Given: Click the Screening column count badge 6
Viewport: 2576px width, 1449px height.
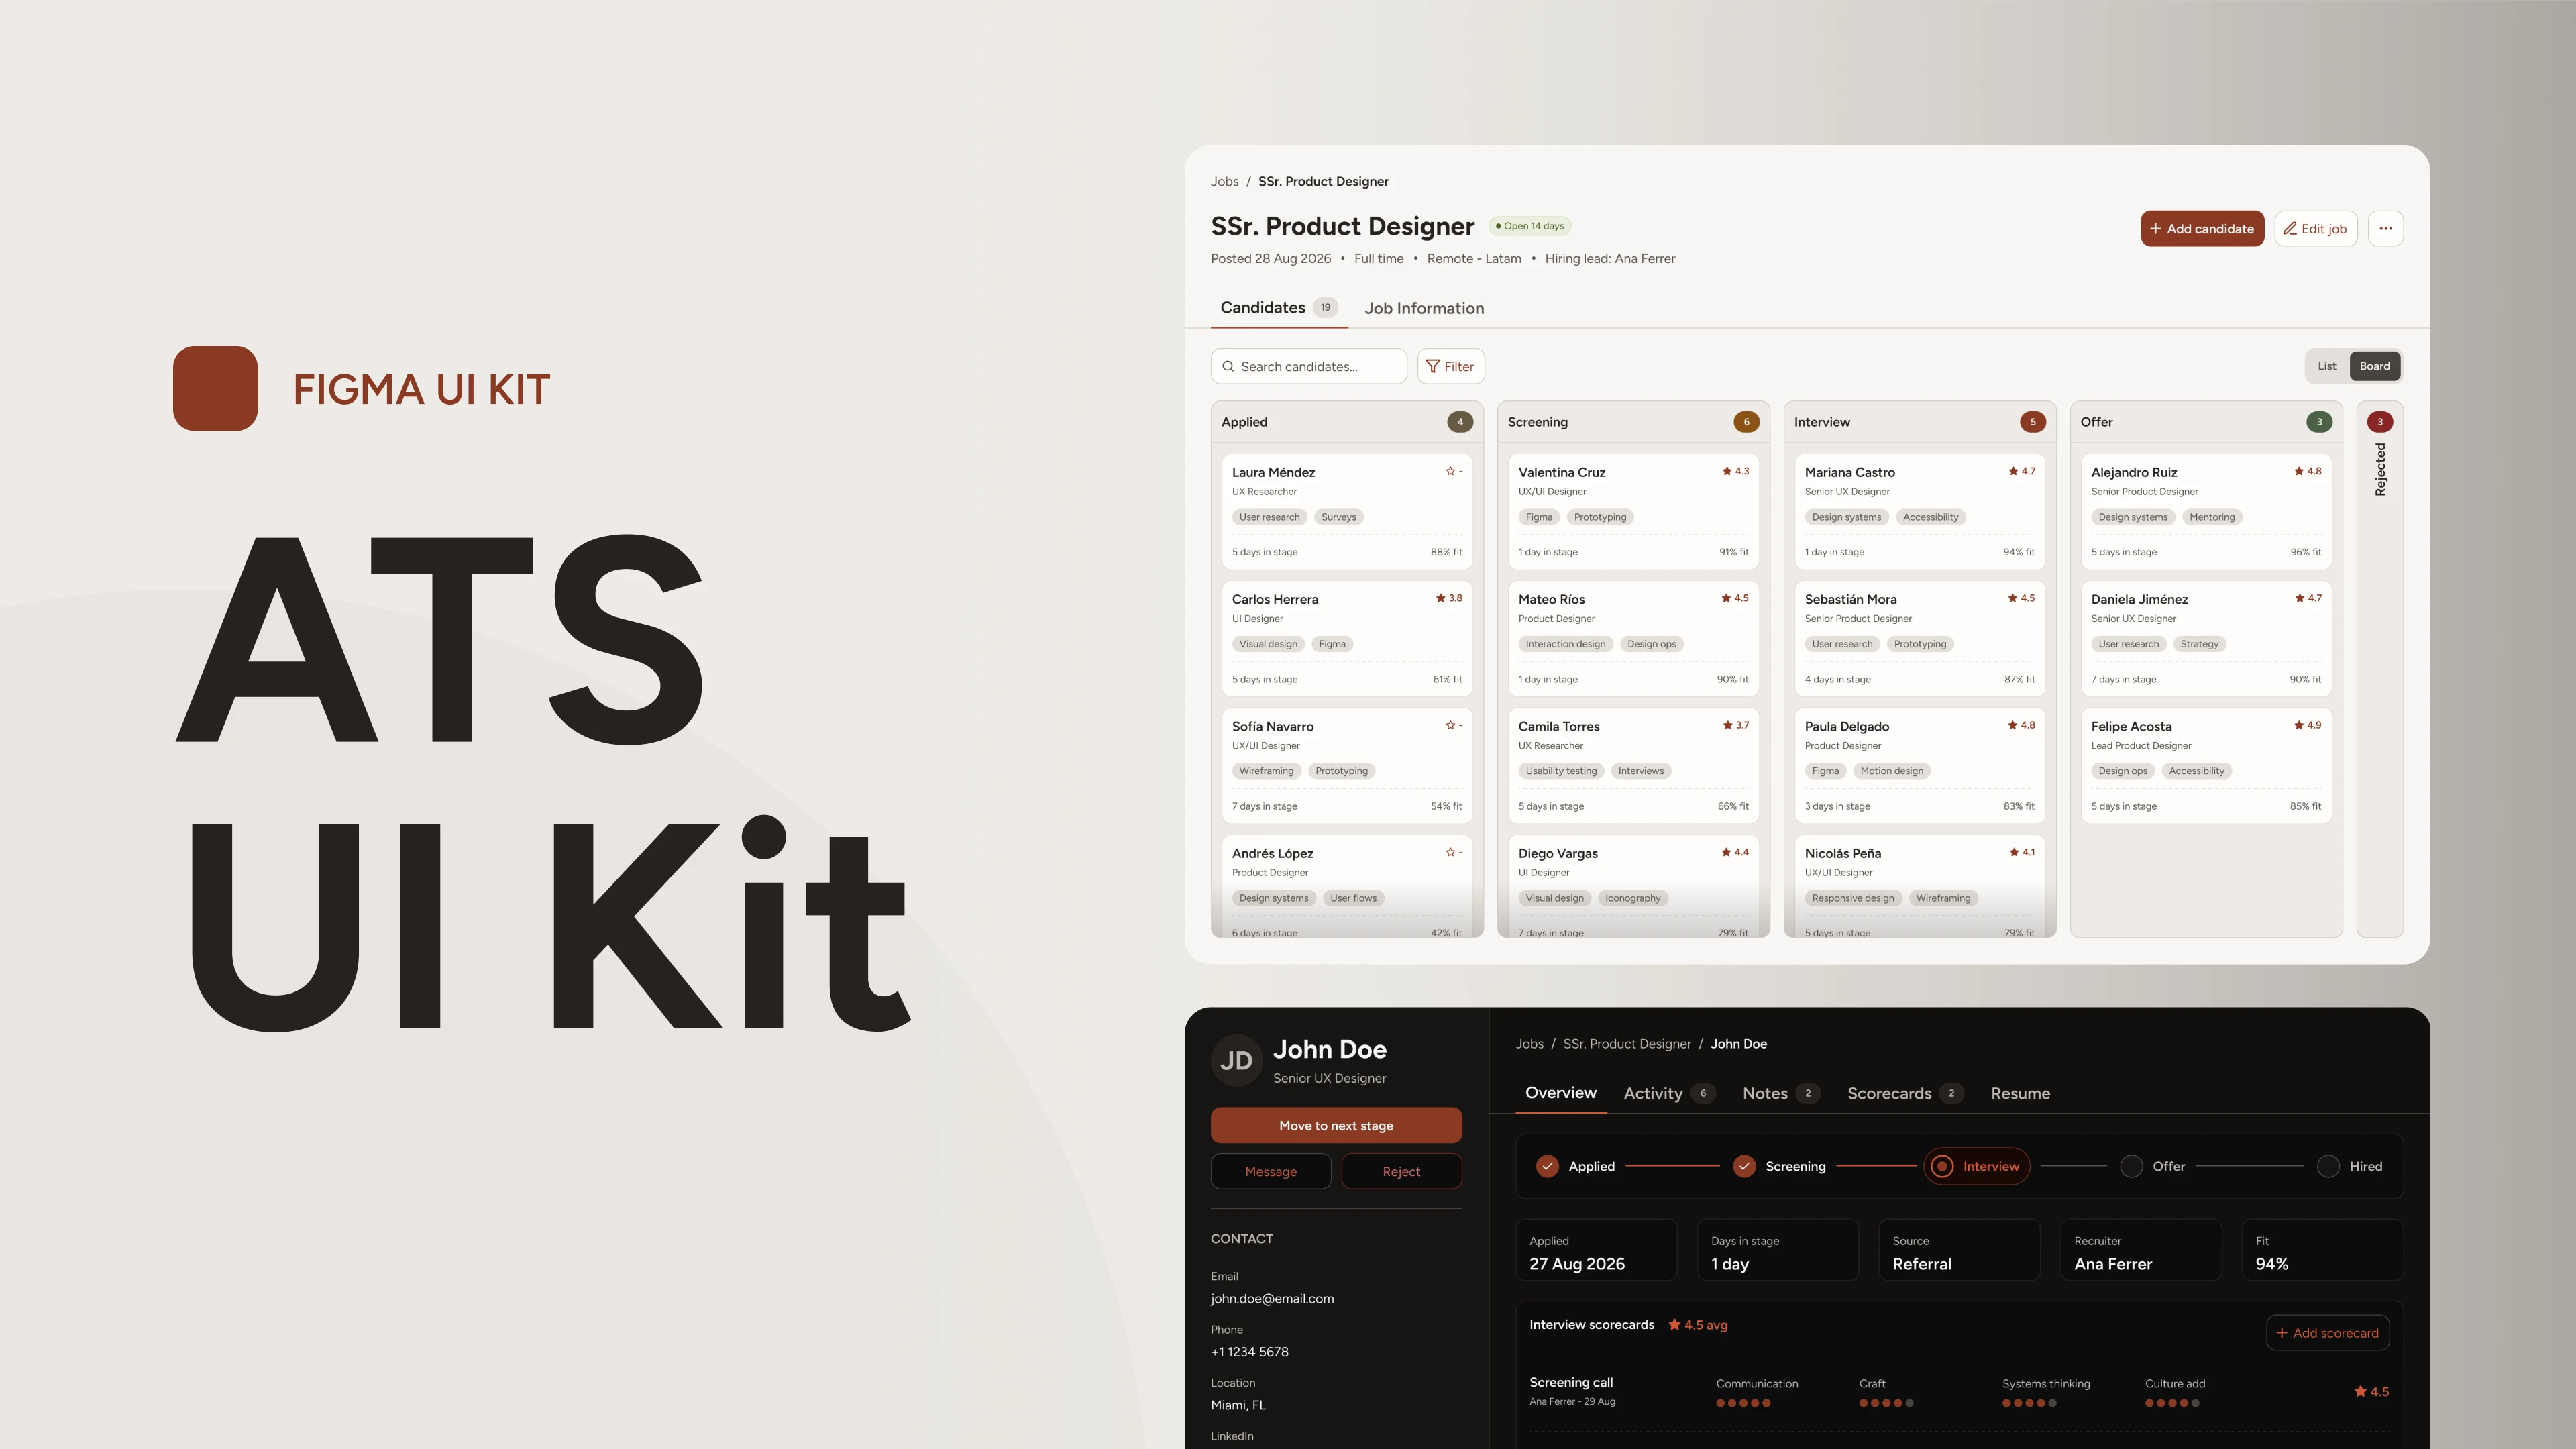Looking at the screenshot, I should click(x=1746, y=422).
